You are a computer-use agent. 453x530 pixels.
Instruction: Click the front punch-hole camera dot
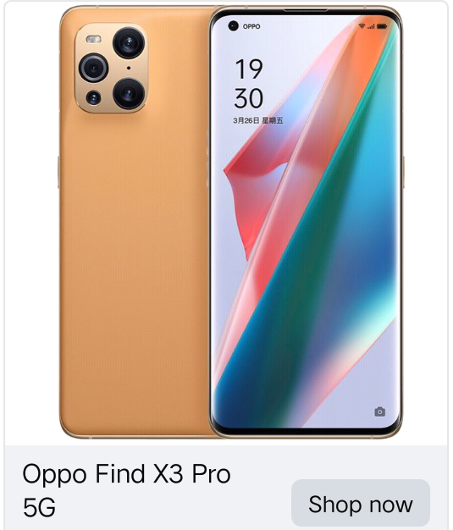[233, 25]
